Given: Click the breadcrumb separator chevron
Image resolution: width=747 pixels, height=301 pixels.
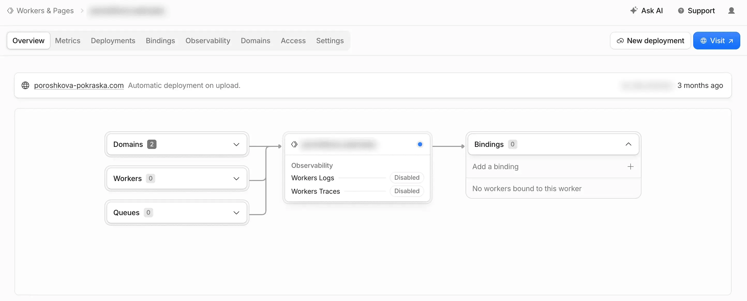Looking at the screenshot, I should (82, 11).
